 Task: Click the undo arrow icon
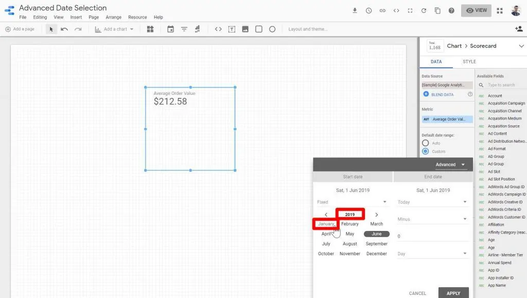pos(64,29)
